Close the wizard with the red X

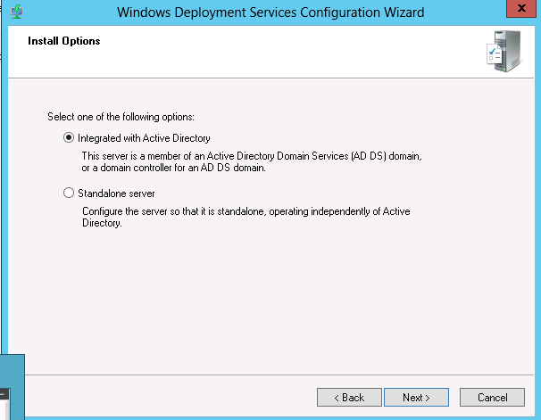tap(521, 8)
